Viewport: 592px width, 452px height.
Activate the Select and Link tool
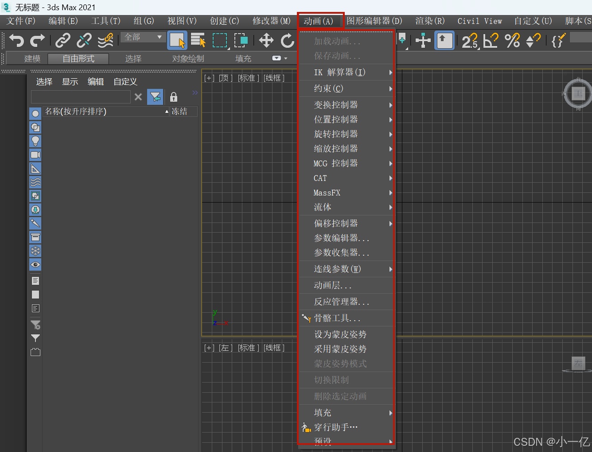62,41
